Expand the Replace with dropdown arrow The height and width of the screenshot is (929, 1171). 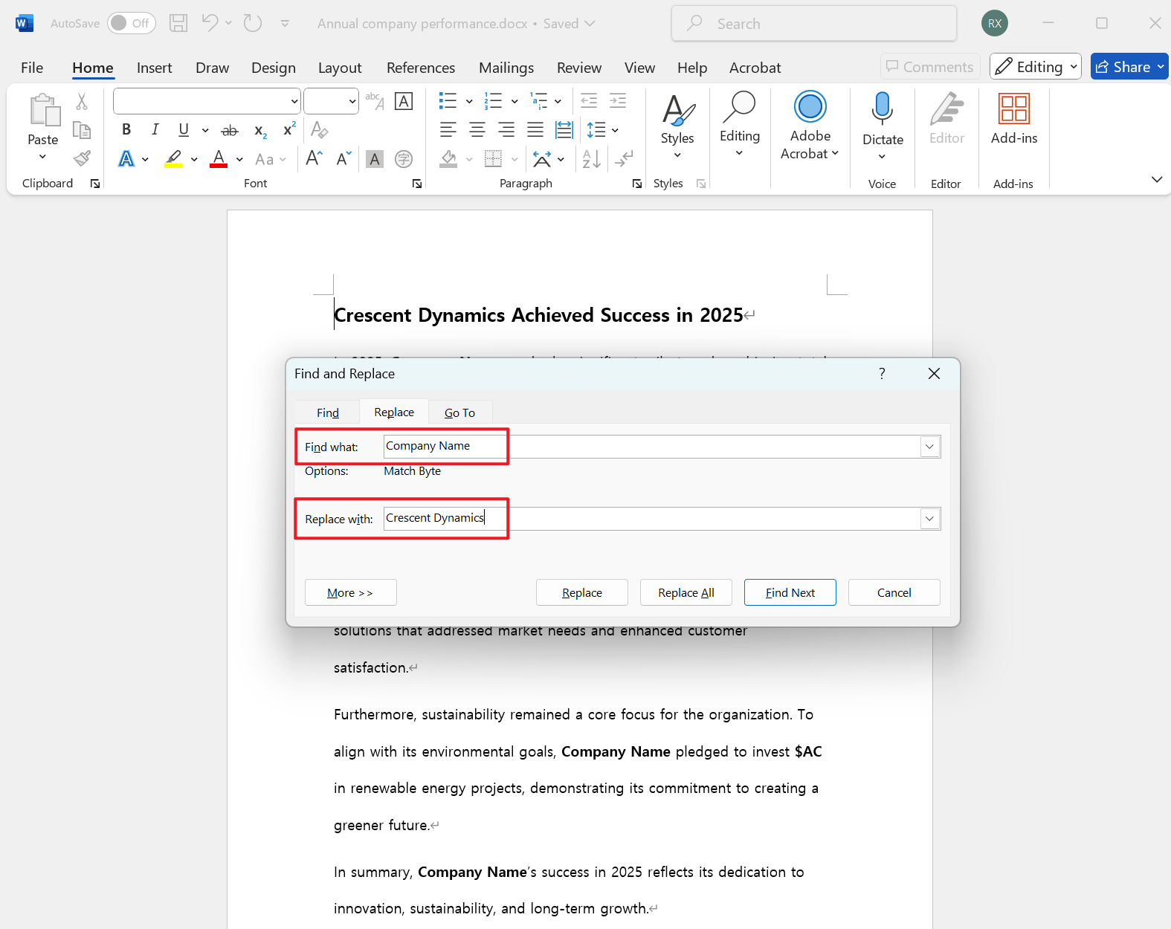(x=929, y=519)
